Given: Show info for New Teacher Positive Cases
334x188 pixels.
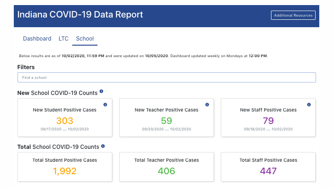Looking at the screenshot, I should click(207, 105).
